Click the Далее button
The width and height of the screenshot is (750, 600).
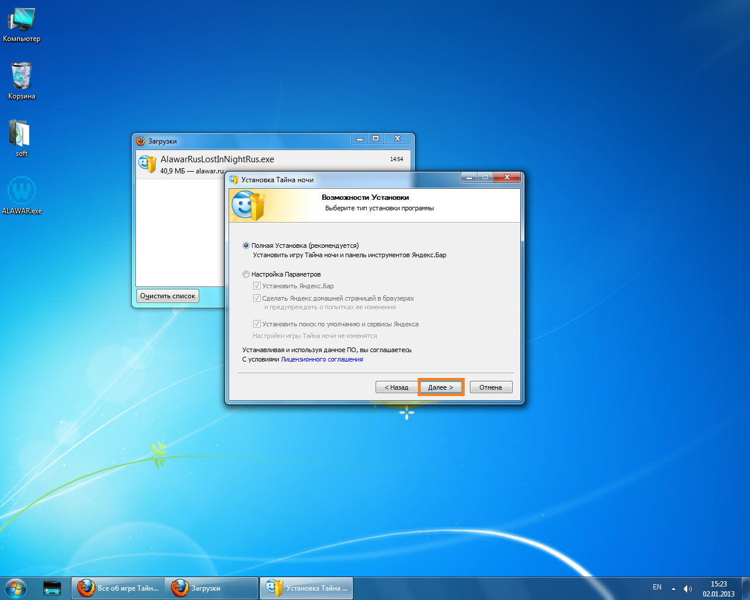click(x=441, y=387)
